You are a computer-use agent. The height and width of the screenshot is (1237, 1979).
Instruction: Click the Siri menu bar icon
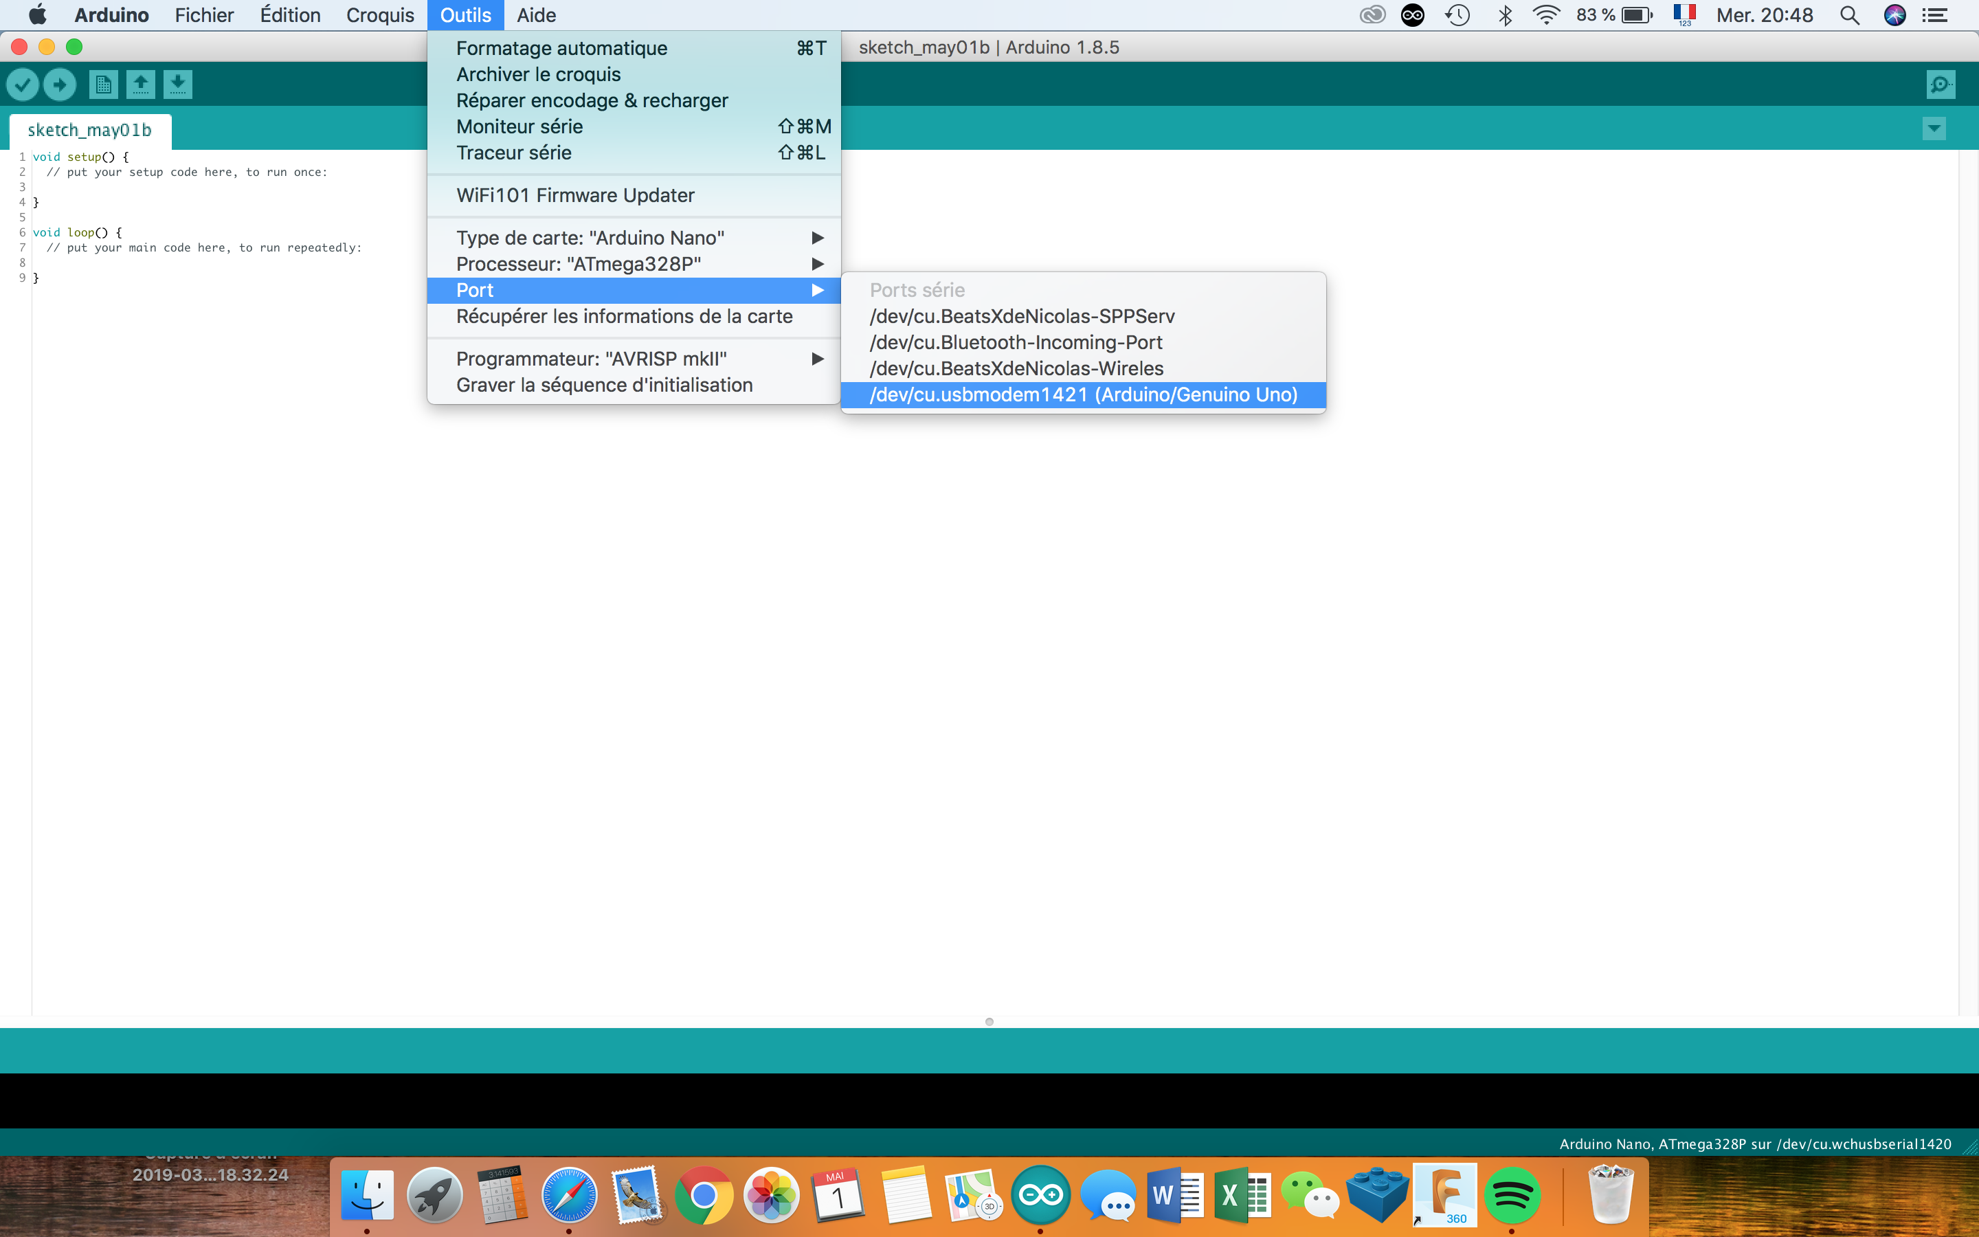pyautogui.click(x=1894, y=14)
